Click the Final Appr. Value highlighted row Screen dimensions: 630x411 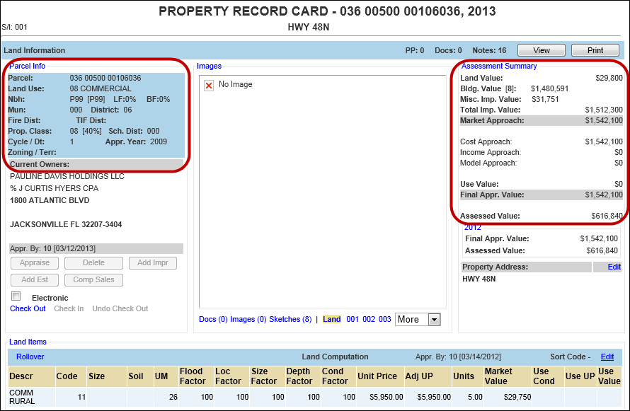tap(542, 195)
